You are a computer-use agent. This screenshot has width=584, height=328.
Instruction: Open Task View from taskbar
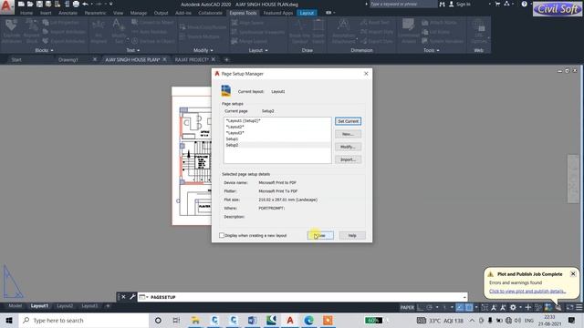176,320
